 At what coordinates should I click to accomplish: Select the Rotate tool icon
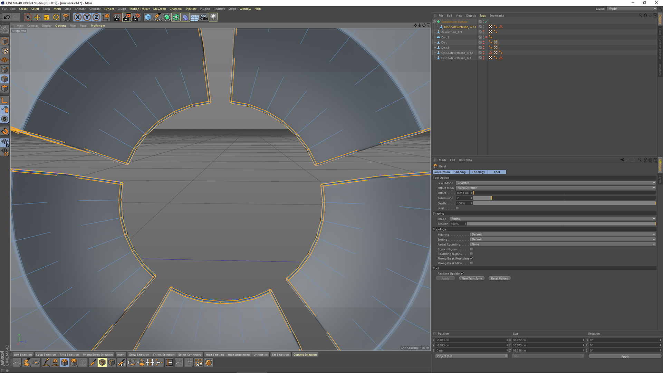[56, 17]
